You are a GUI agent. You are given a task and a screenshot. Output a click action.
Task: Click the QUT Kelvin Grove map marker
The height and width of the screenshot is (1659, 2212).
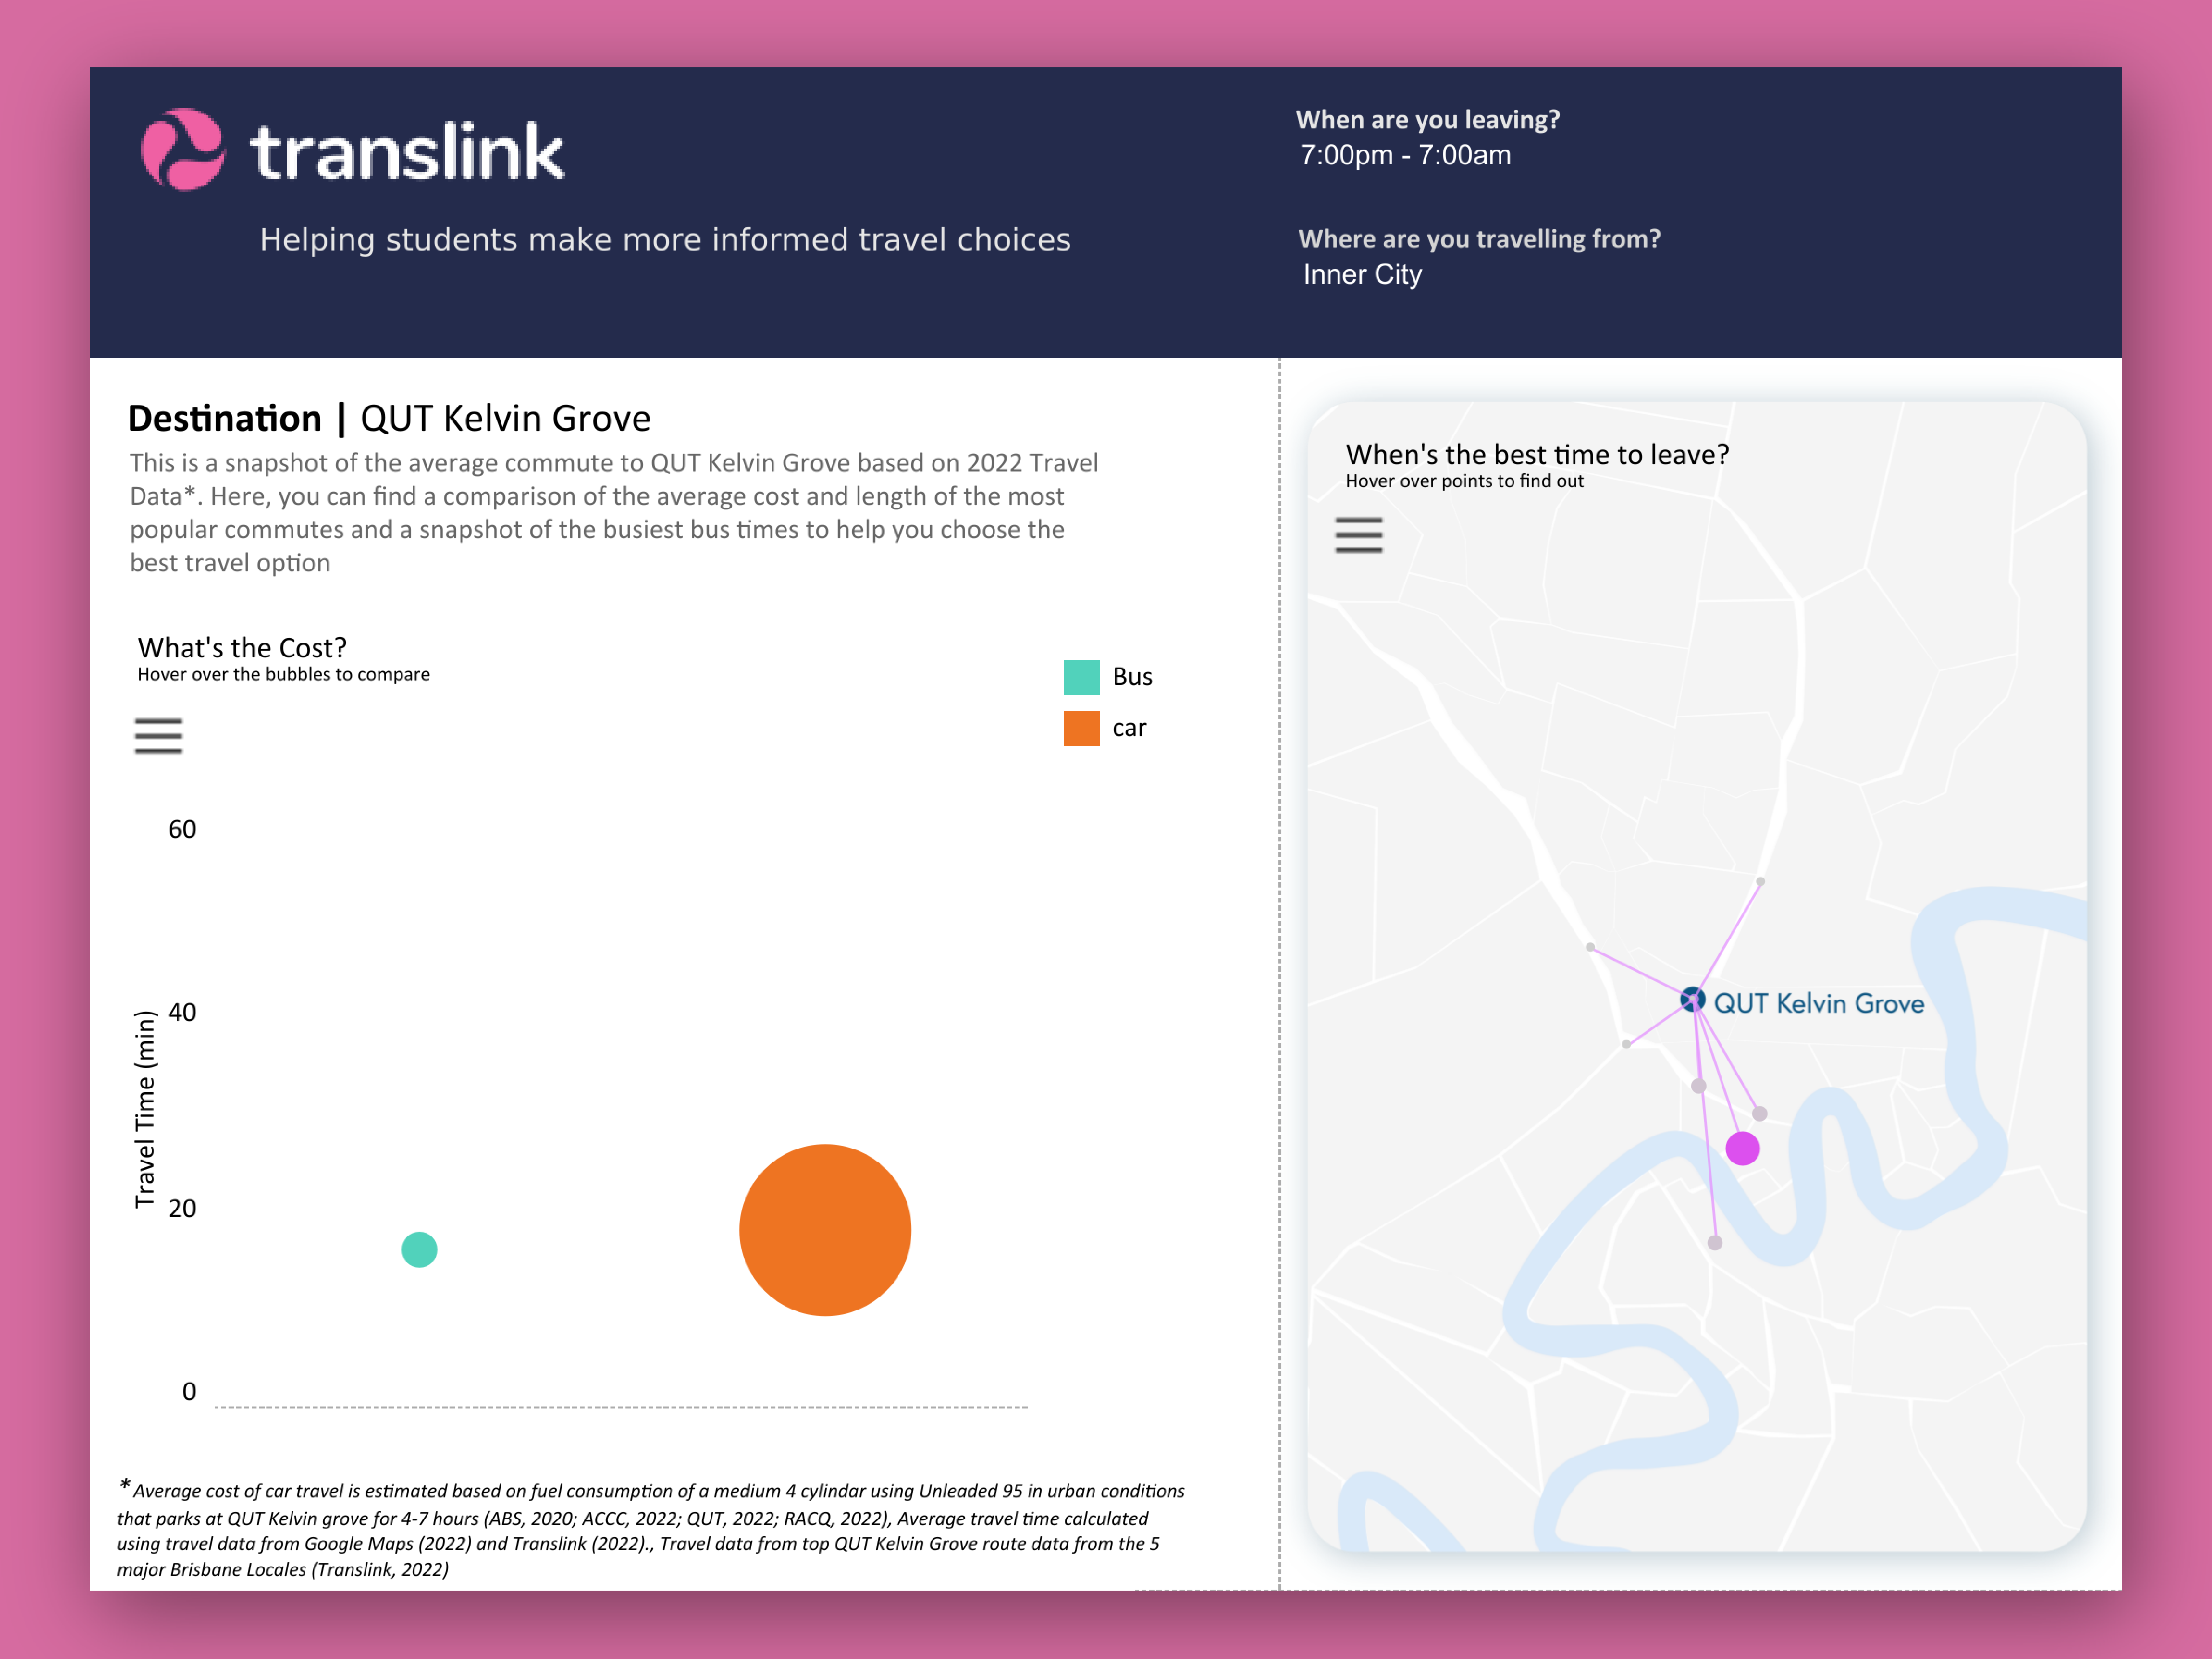1692,999
